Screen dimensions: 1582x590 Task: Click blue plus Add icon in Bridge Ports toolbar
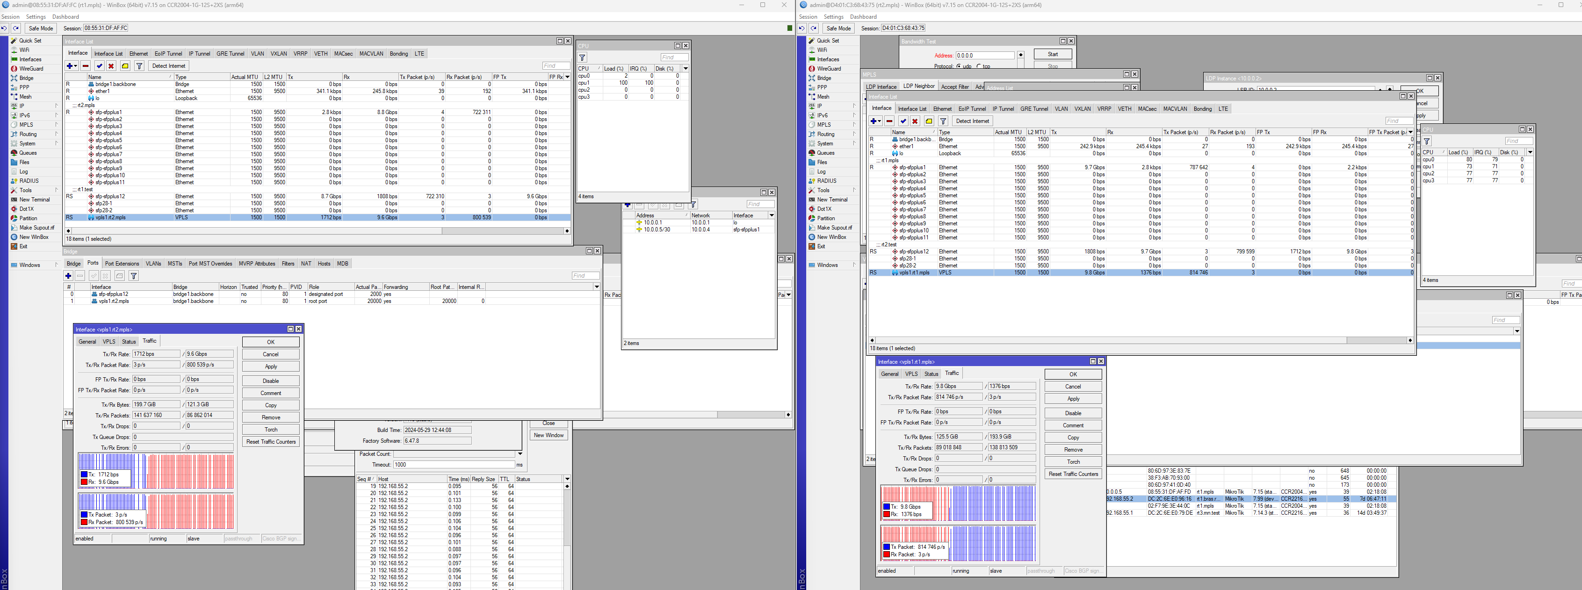click(x=68, y=276)
